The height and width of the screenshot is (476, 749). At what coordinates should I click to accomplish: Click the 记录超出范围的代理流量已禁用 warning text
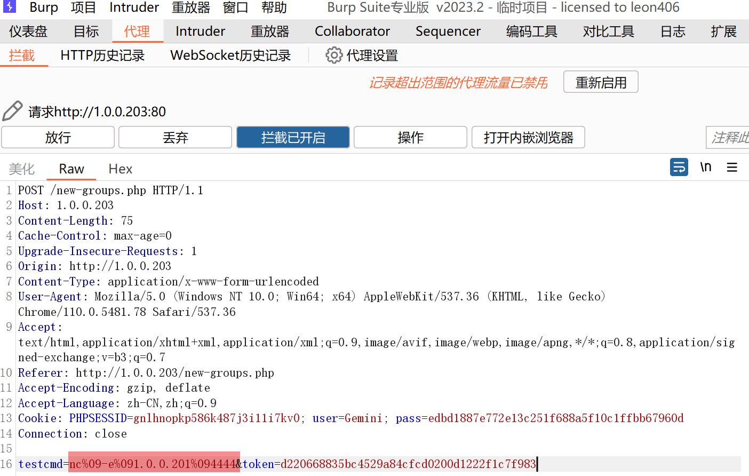tap(458, 83)
